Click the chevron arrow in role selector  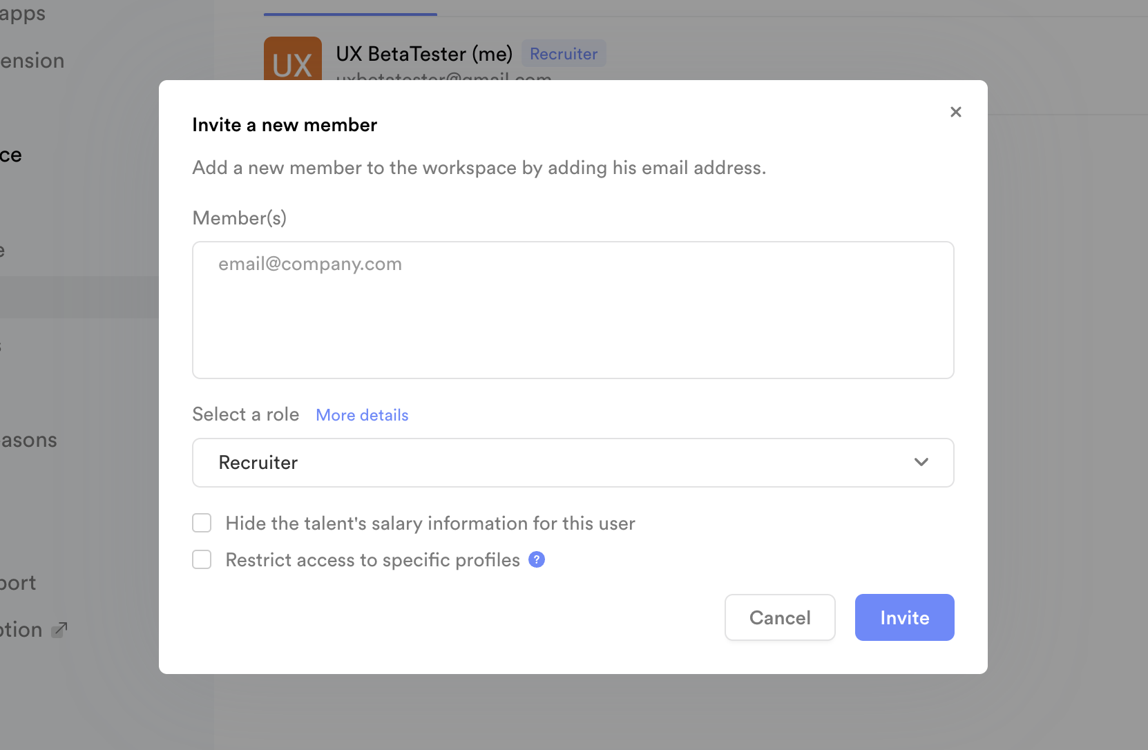[x=921, y=462]
